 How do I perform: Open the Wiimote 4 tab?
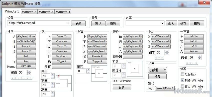63,12
